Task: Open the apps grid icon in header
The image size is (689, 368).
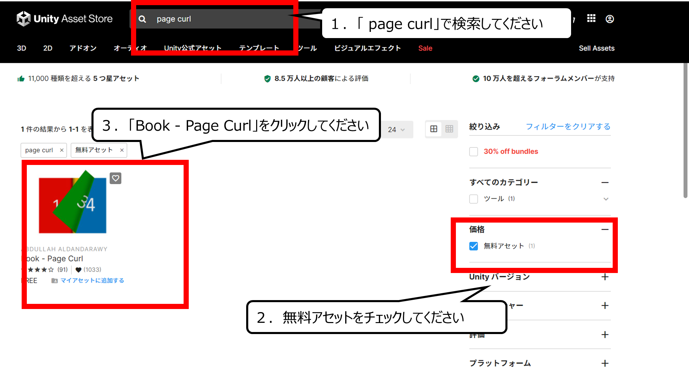Action: tap(591, 19)
